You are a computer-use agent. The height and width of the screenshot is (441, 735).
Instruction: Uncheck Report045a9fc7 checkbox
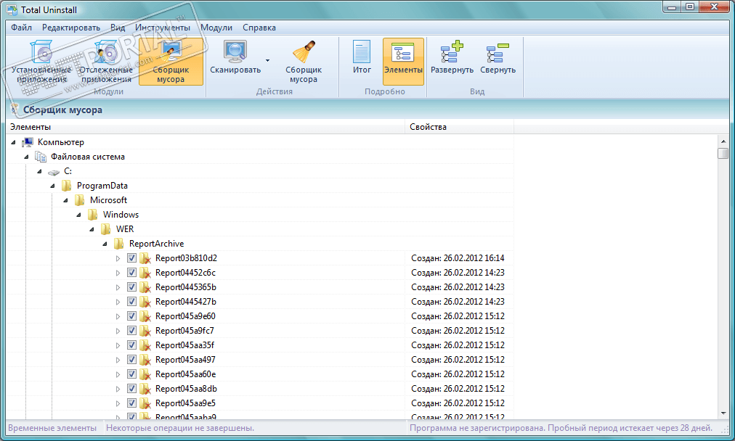coord(131,331)
